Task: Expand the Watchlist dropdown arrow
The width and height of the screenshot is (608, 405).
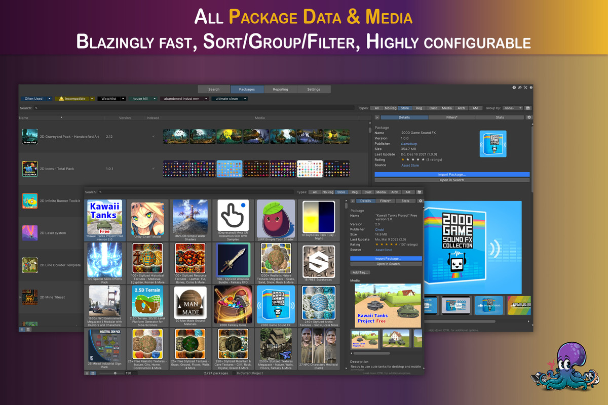Action: pos(123,99)
